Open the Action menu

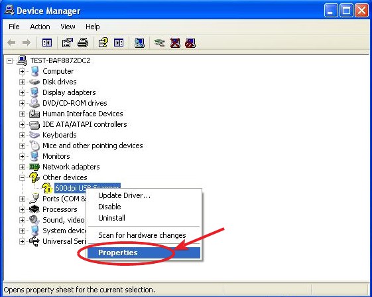[40, 27]
